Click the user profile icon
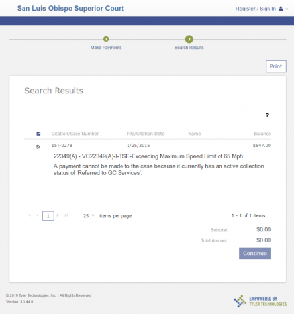Image resolution: width=294 pixels, height=314 pixels. tap(281, 9)
